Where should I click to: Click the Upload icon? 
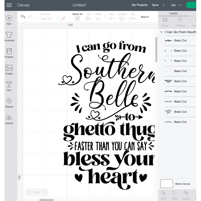(9, 119)
